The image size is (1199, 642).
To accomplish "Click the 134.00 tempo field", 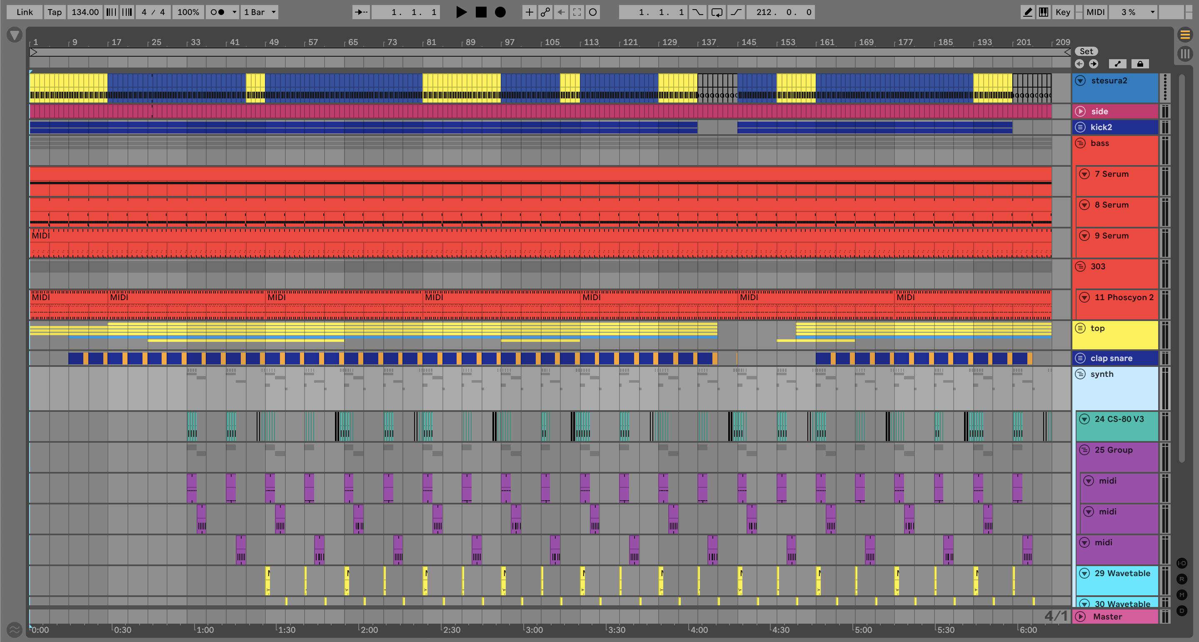I will click(85, 12).
